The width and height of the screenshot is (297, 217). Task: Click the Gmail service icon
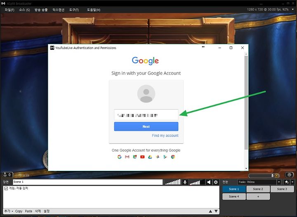[127, 157]
